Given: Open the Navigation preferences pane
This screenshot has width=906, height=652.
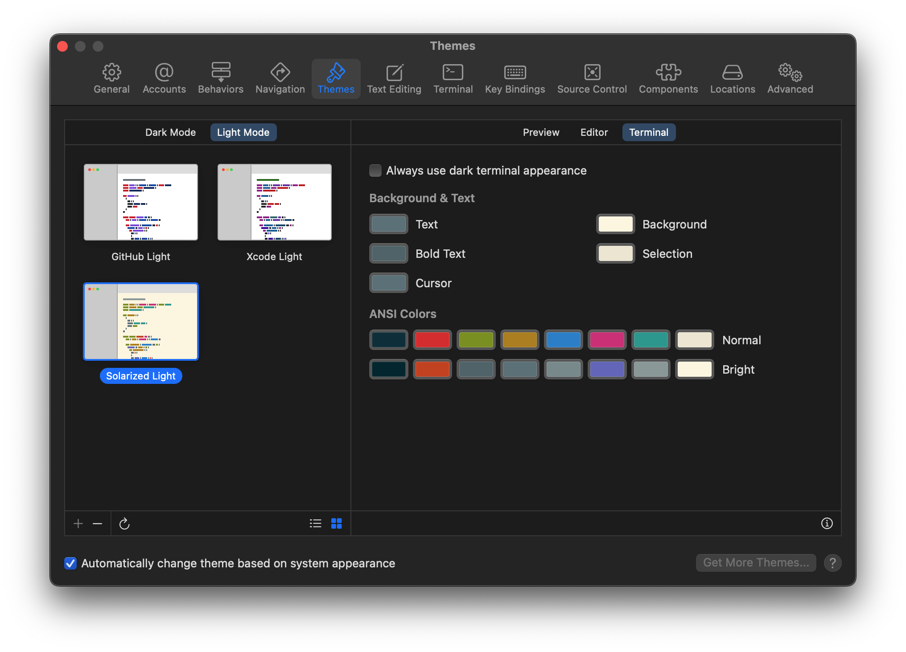Looking at the screenshot, I should (280, 78).
